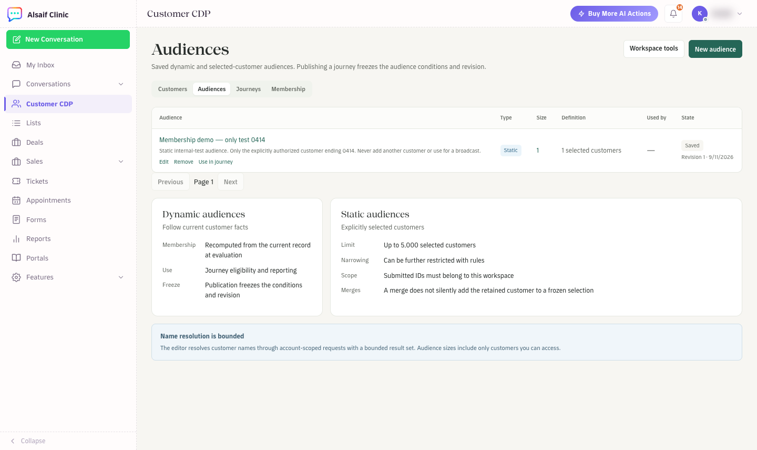Click Buy More AI Actions button
This screenshot has width=757, height=450.
click(614, 14)
